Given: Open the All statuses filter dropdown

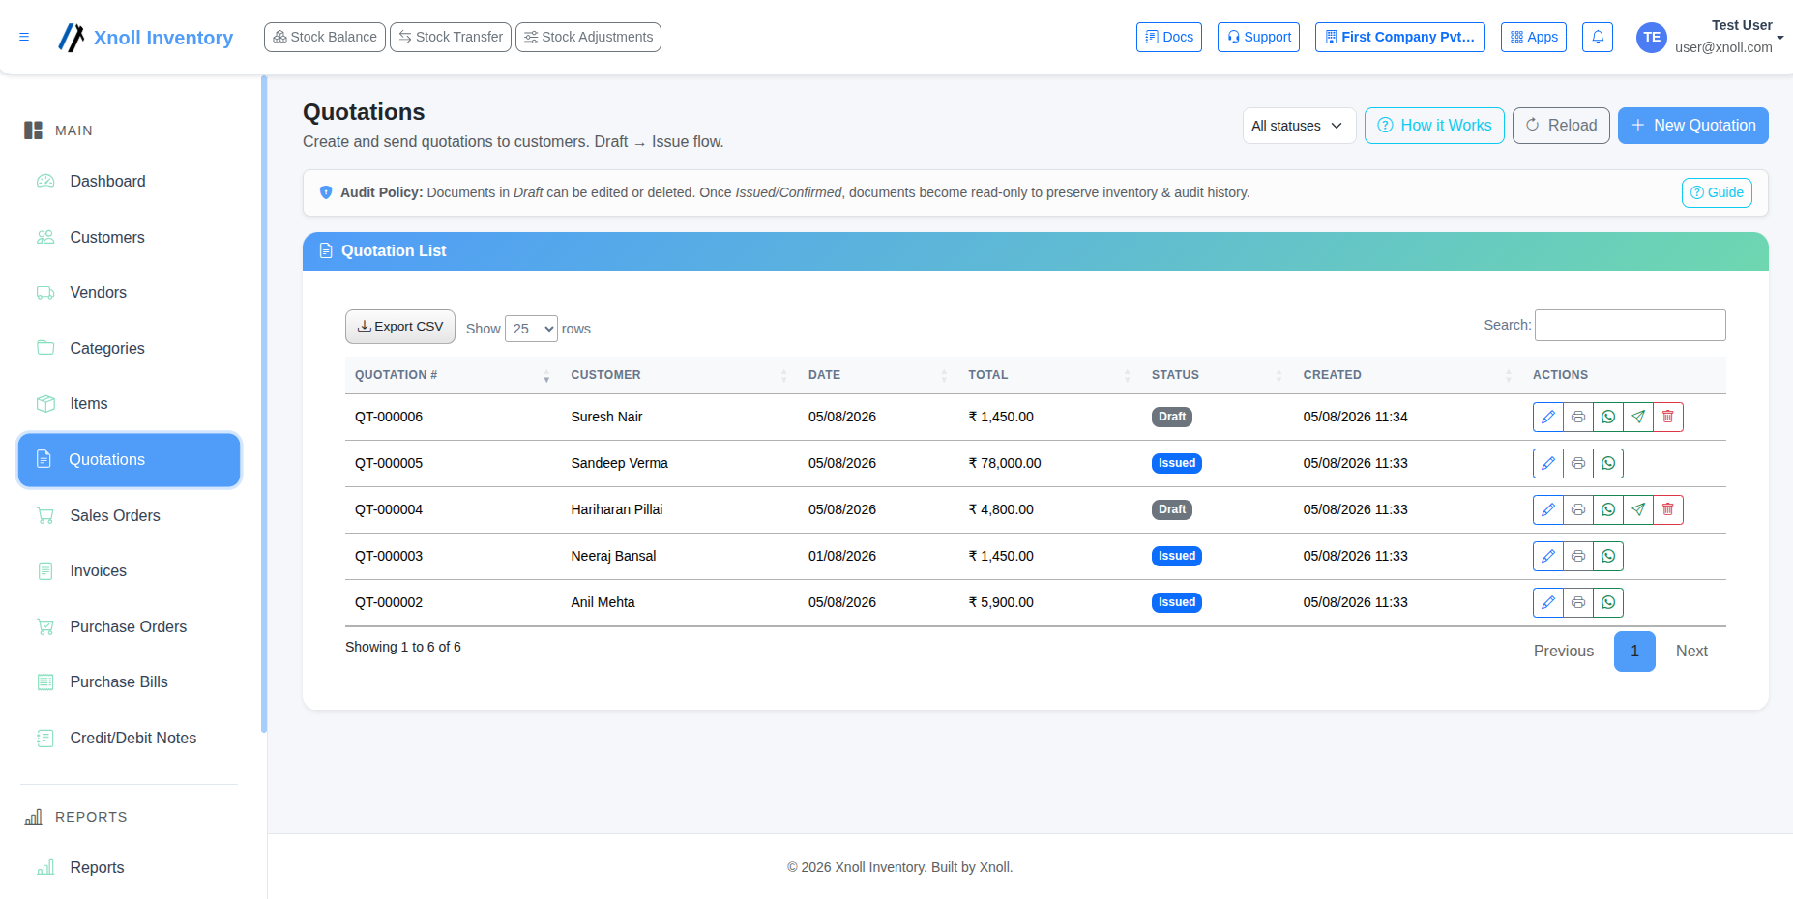Looking at the screenshot, I should point(1299,126).
